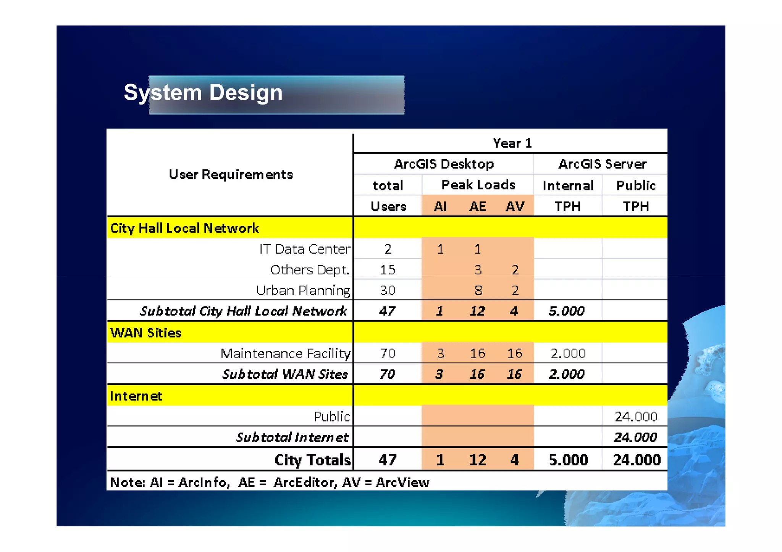Click 2.000 in Maintenance Facility row
The width and height of the screenshot is (782, 552).
coord(568,354)
